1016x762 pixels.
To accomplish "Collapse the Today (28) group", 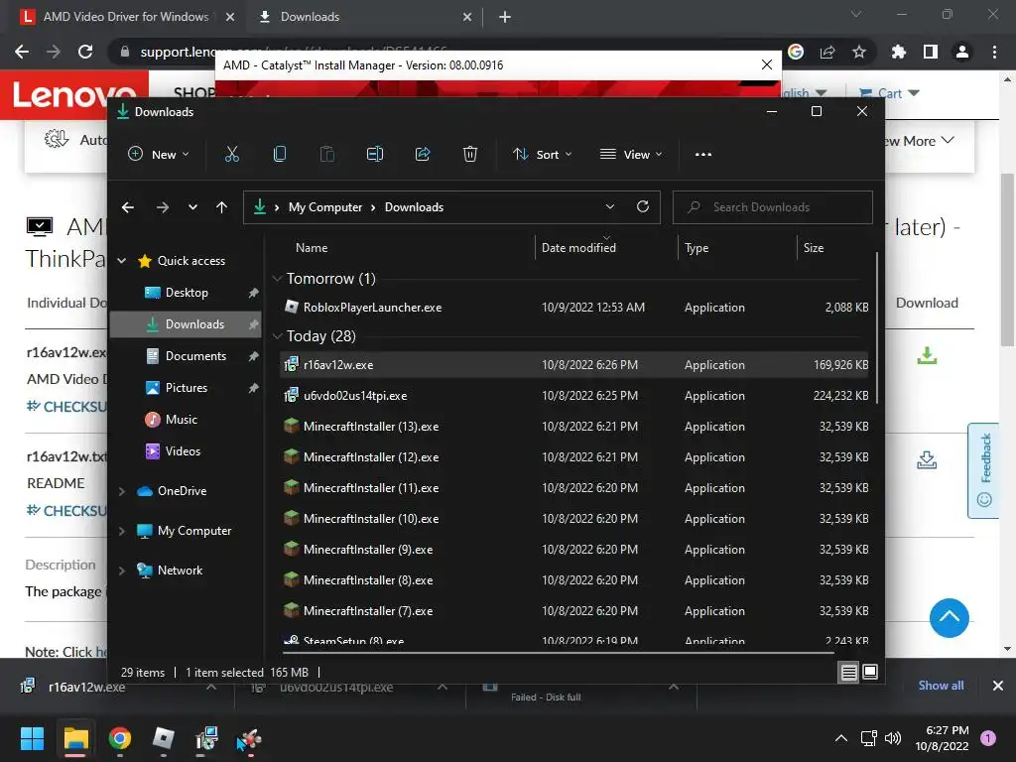I will (278, 335).
